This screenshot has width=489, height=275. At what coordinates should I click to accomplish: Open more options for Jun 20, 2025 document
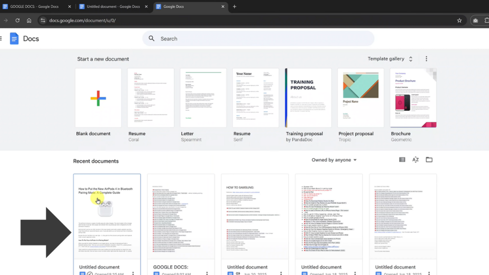point(281,273)
